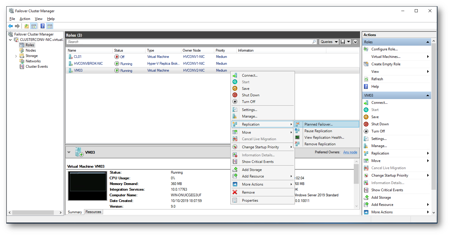The height and width of the screenshot is (236, 450).
Task: Click the Connect icon in Actions pane
Action: [x=366, y=103]
